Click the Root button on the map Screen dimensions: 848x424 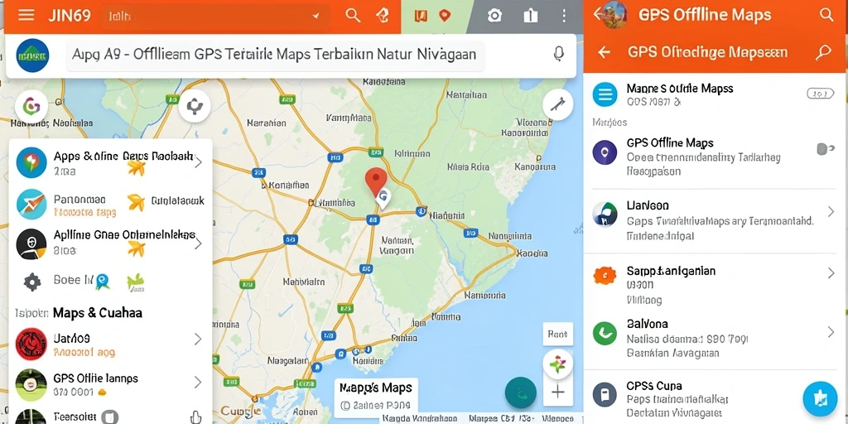pos(557,335)
